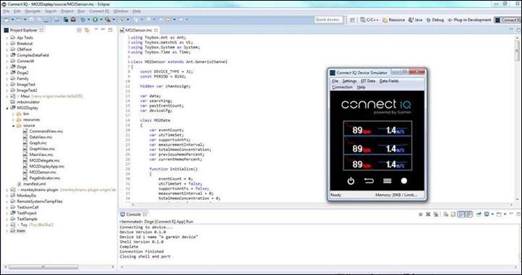
Task: Select the ComplexDataField project
Action: click(33, 56)
